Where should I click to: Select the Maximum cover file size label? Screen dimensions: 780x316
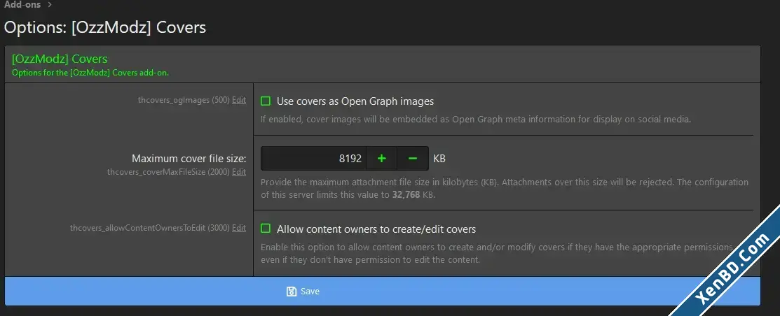pos(189,159)
